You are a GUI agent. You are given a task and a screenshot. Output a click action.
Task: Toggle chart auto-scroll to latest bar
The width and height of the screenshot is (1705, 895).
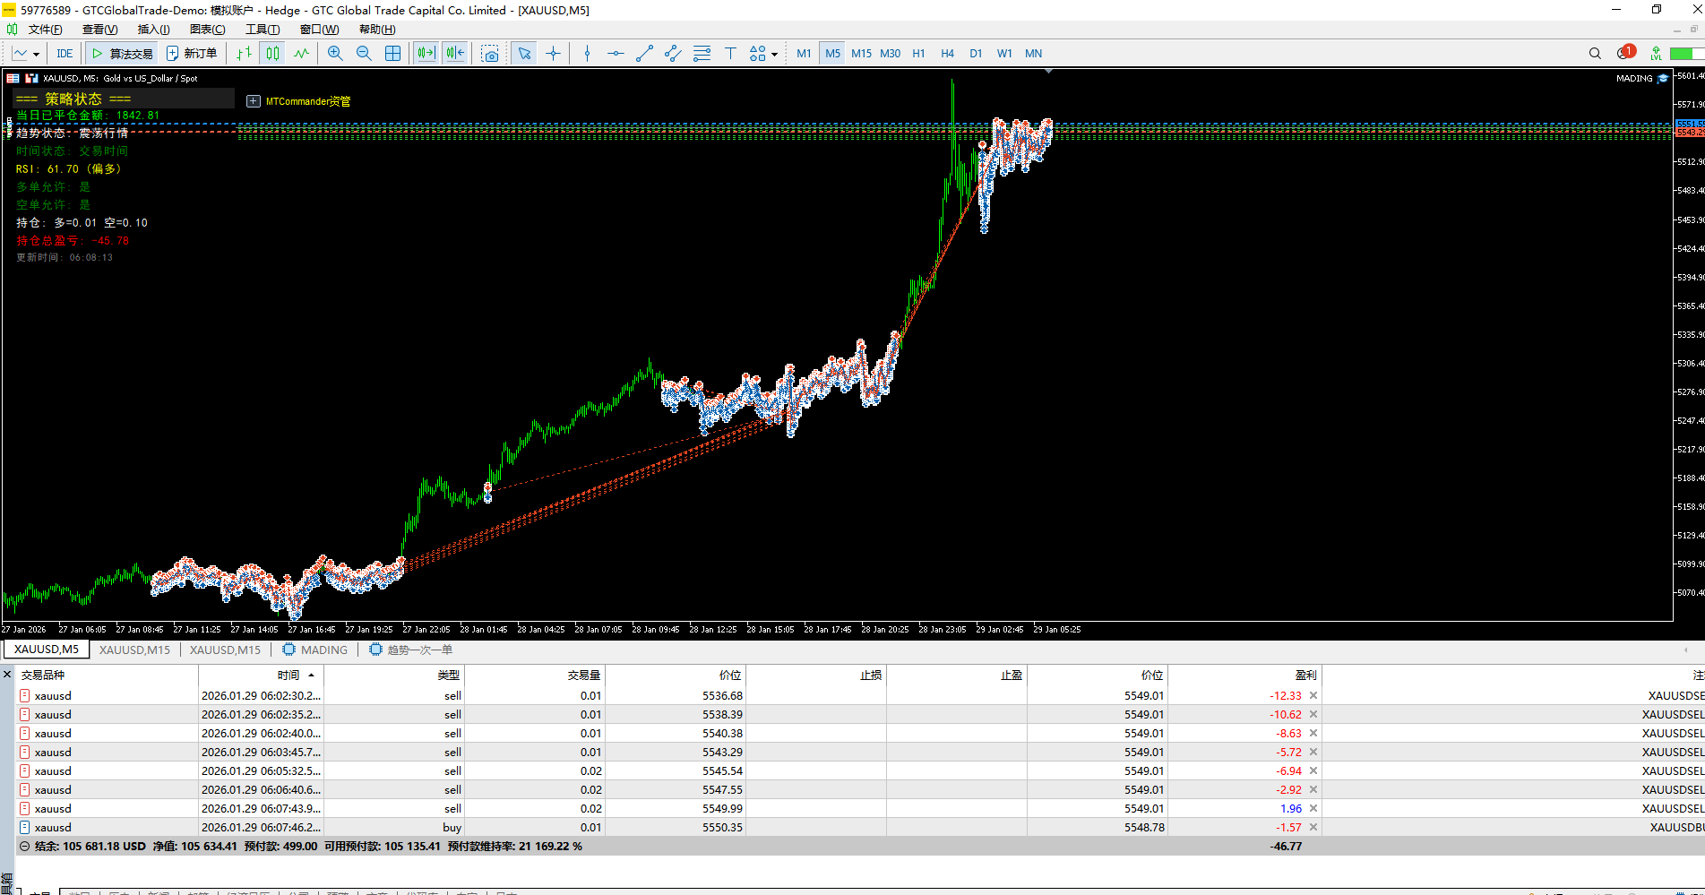[x=426, y=54]
